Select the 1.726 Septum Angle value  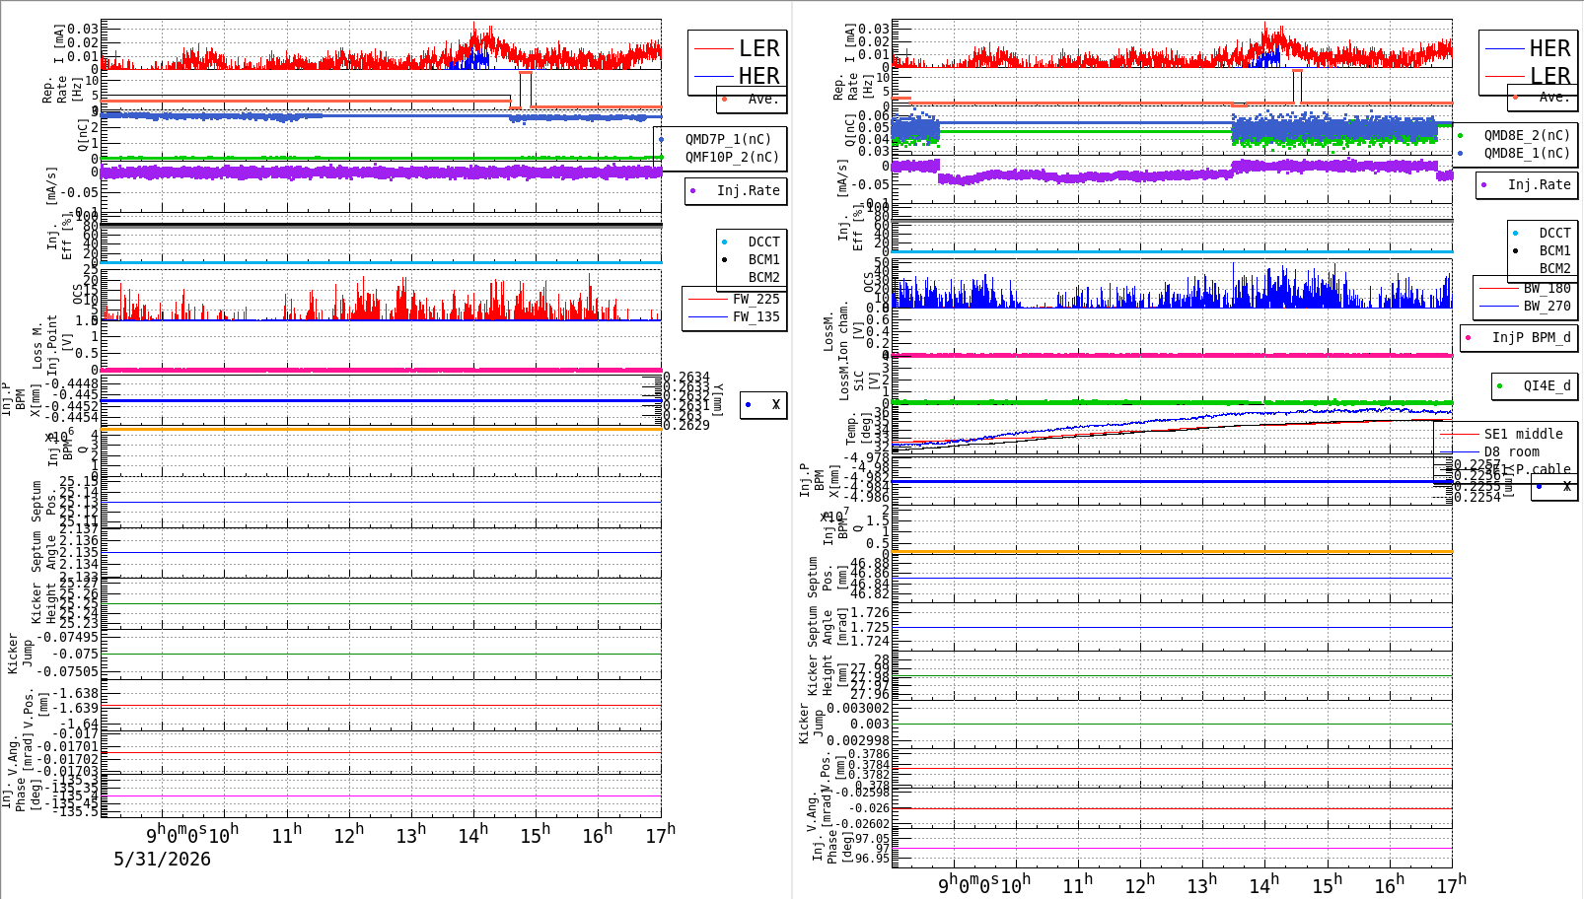click(870, 612)
